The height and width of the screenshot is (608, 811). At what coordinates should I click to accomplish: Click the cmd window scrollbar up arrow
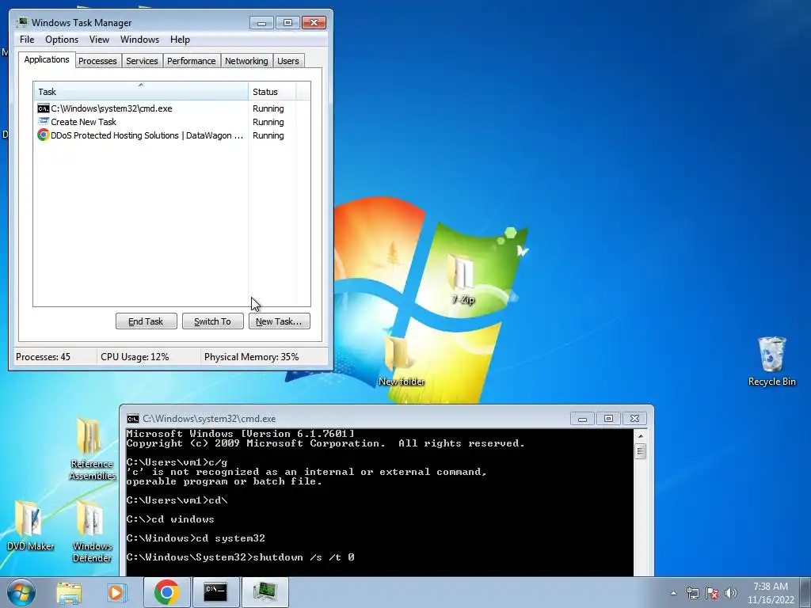(x=640, y=436)
